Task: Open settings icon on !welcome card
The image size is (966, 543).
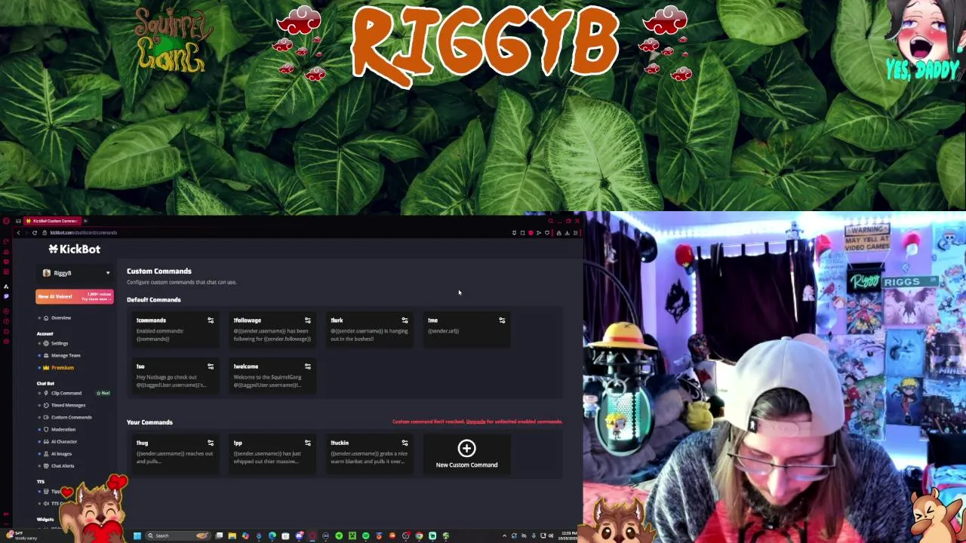Action: click(307, 367)
